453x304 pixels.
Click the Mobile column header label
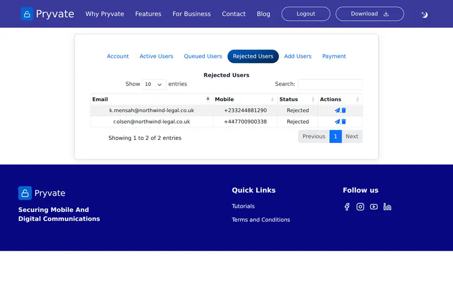coord(224,100)
